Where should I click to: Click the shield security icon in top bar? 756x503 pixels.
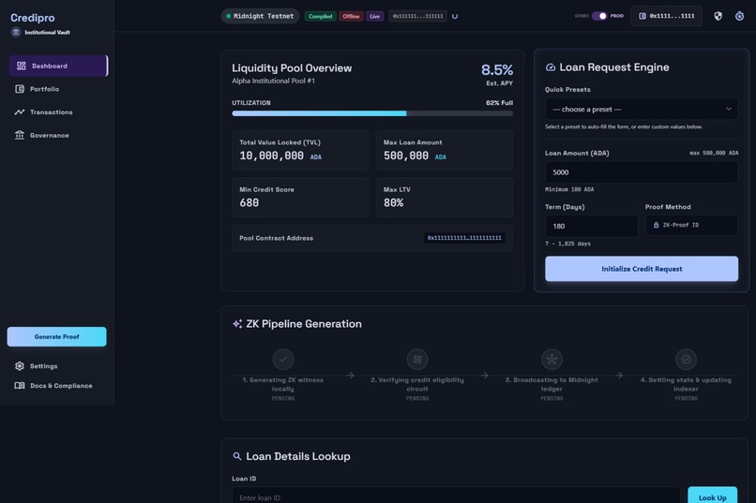pyautogui.click(x=718, y=16)
